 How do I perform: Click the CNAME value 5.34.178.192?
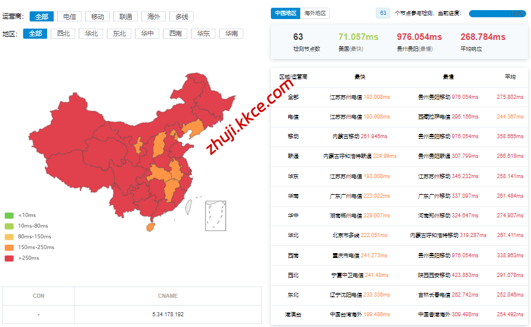168,314
